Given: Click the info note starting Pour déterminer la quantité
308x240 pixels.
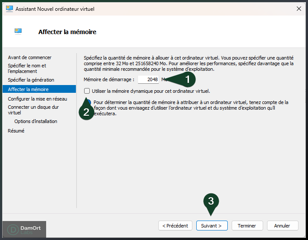Looking at the screenshot, I should point(191,108).
